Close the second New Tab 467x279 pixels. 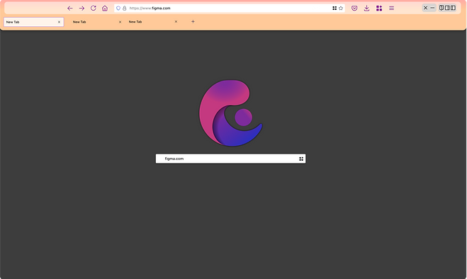coord(120,22)
